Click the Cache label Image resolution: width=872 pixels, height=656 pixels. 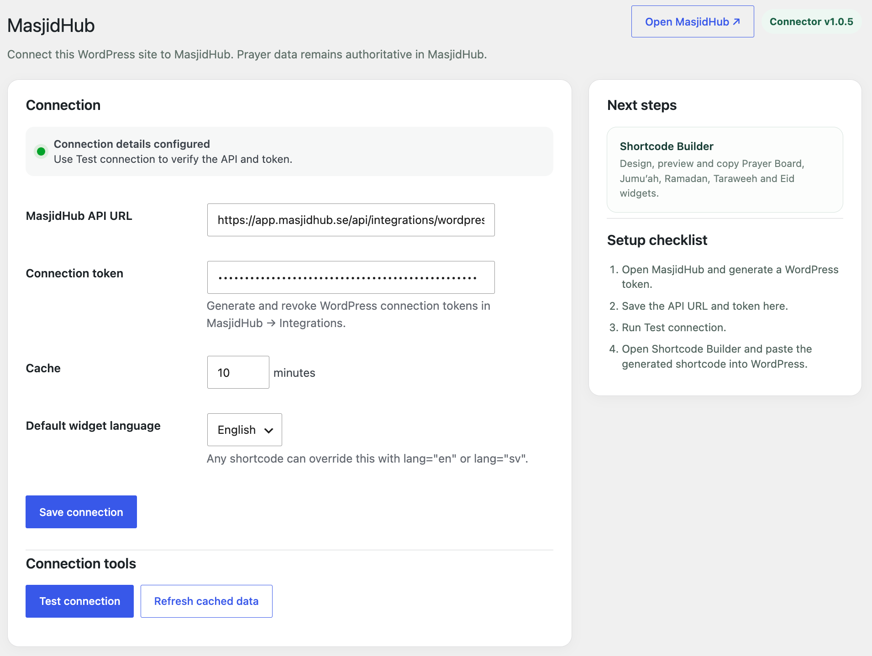click(x=43, y=368)
